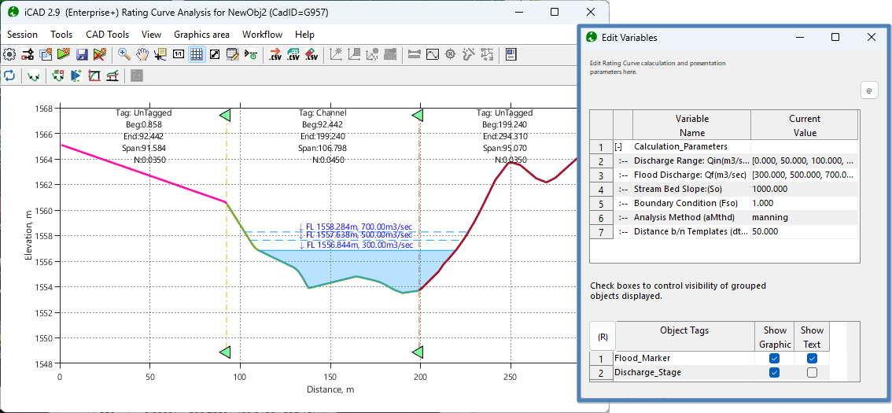Click the blue circular refresh arrows icon
The height and width of the screenshot is (413, 892).
coord(9,76)
